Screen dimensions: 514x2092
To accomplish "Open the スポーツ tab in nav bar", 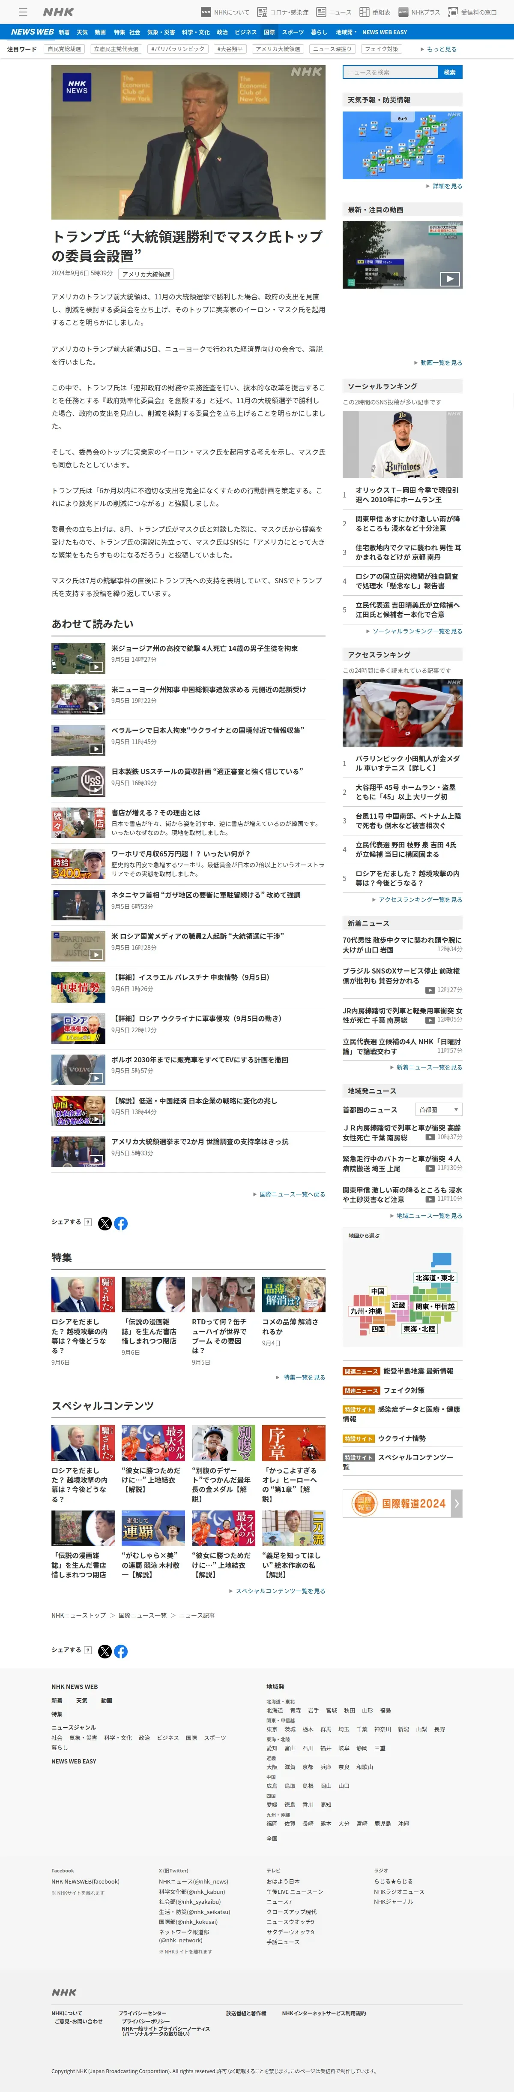I will 293,32.
